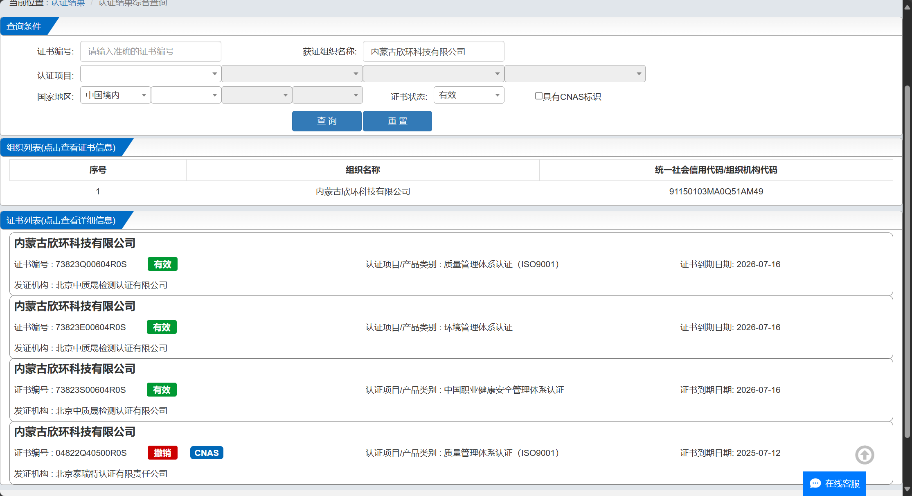
Task: Open the 中国境内 country dropdown
Action: pyautogui.click(x=115, y=95)
